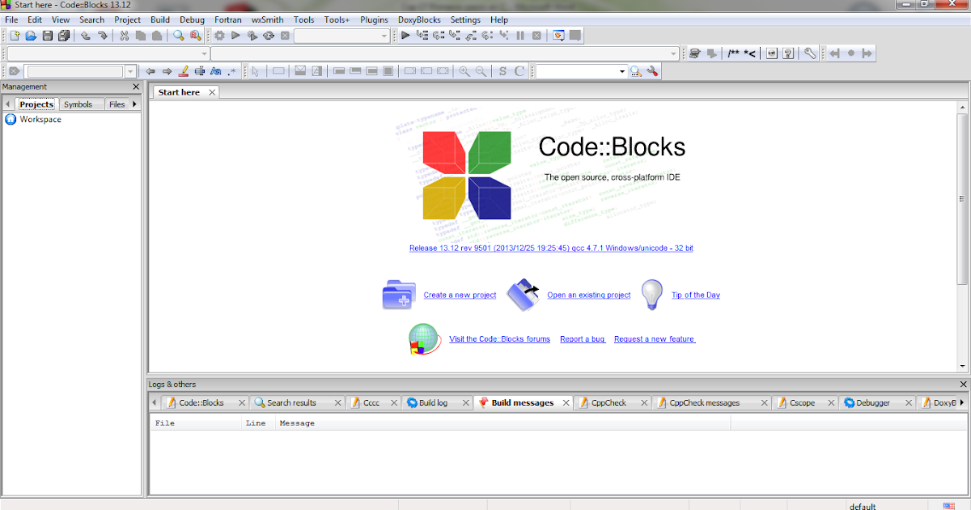The image size is (971, 510).
Task: Build the current project
Action: pyautogui.click(x=218, y=35)
